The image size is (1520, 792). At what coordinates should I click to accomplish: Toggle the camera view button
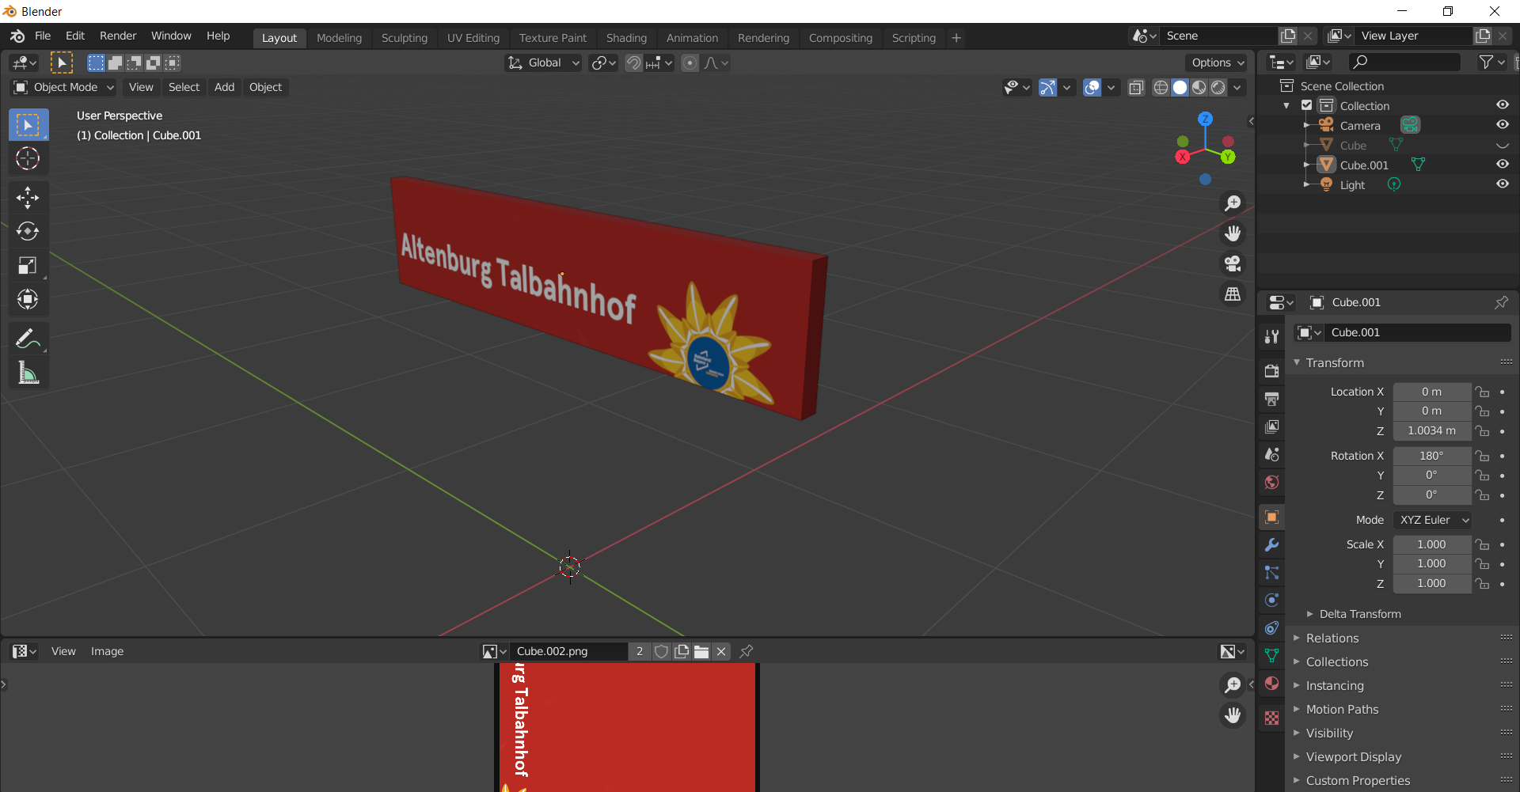point(1233,263)
